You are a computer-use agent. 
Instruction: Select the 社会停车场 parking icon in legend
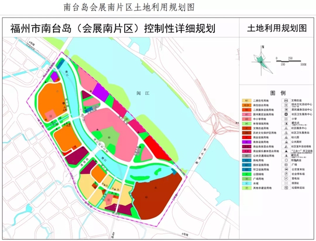point(286,174)
